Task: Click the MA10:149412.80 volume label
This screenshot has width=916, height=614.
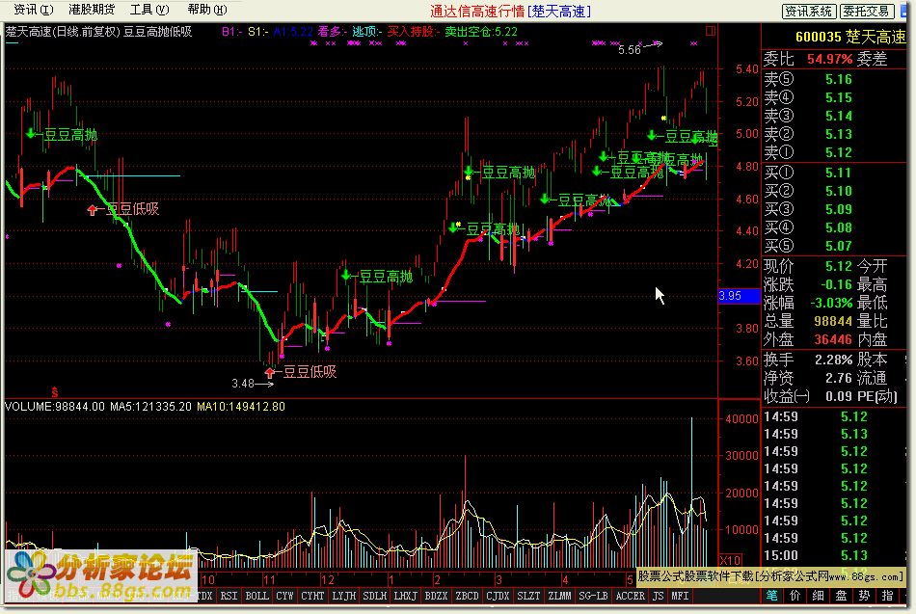Action: pos(241,407)
